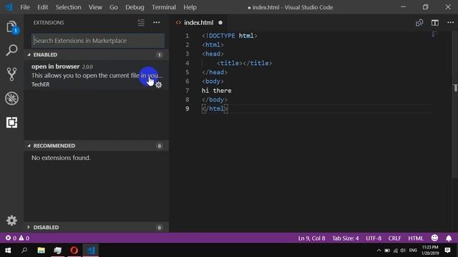Collapse the RECOMMENDED extensions section
The image size is (458, 257).
(x=96, y=146)
